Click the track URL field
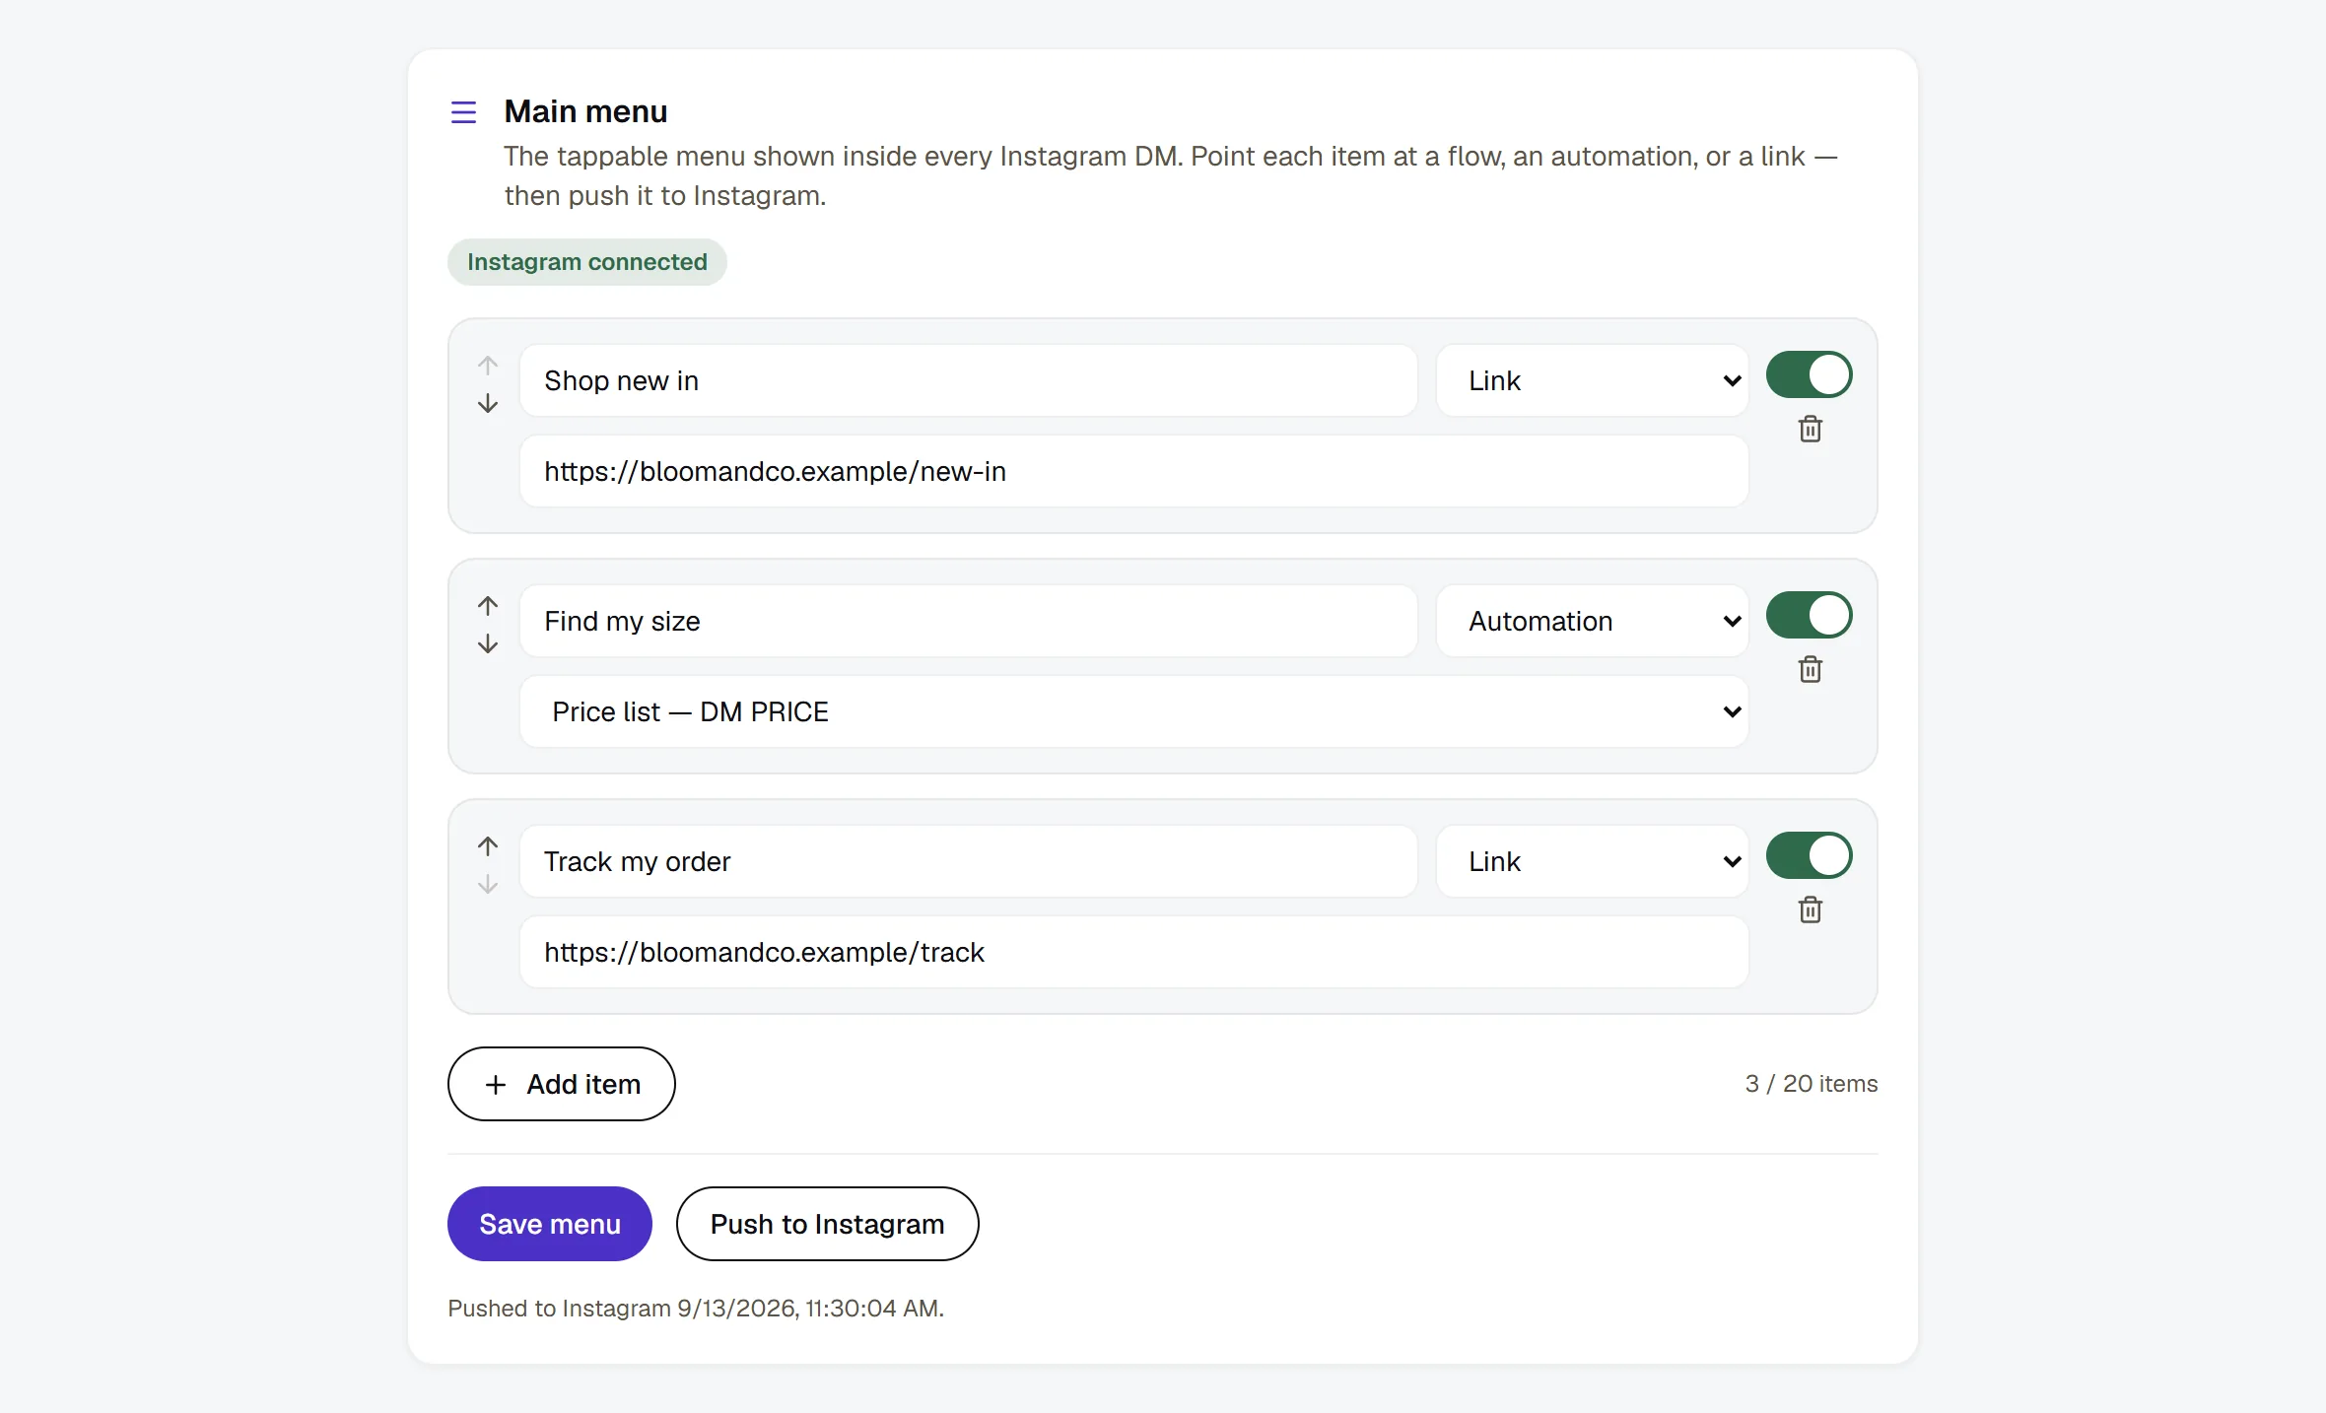Image resolution: width=2326 pixels, height=1413 pixels. point(1134,952)
